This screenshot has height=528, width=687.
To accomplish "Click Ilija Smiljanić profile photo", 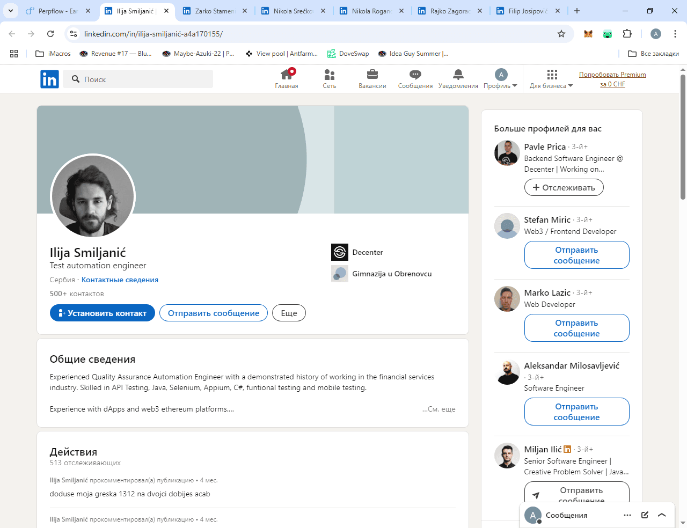I will (93, 196).
